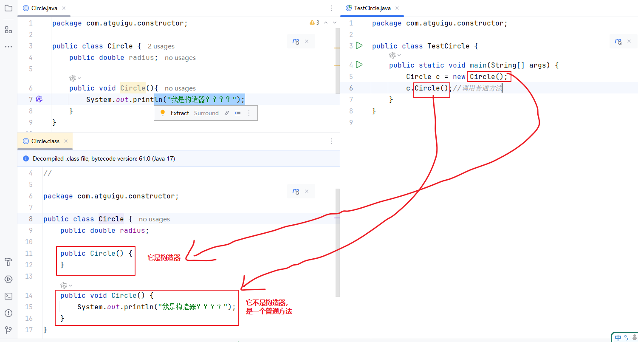The width and height of the screenshot is (638, 342).
Task: Click the comment '//调用普通方法' in TestCircle.java
Action: 477,88
